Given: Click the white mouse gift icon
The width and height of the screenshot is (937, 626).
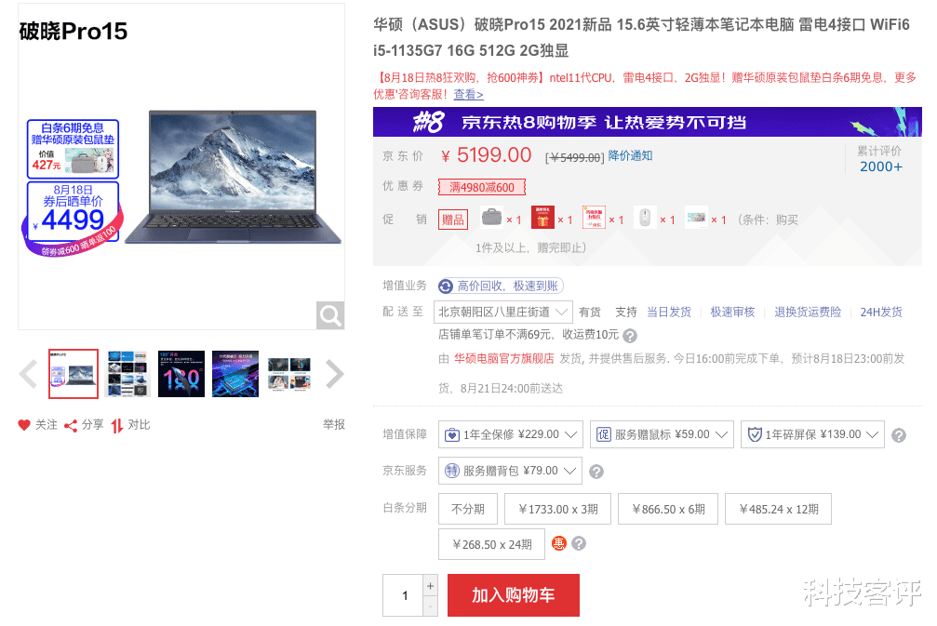Looking at the screenshot, I should pos(645,218).
